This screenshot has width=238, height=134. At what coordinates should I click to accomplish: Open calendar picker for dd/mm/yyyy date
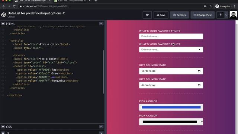pyautogui.click(x=199, y=85)
